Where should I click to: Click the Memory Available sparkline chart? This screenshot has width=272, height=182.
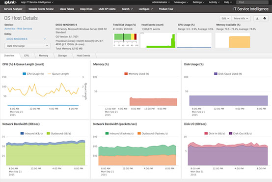tap(233, 40)
